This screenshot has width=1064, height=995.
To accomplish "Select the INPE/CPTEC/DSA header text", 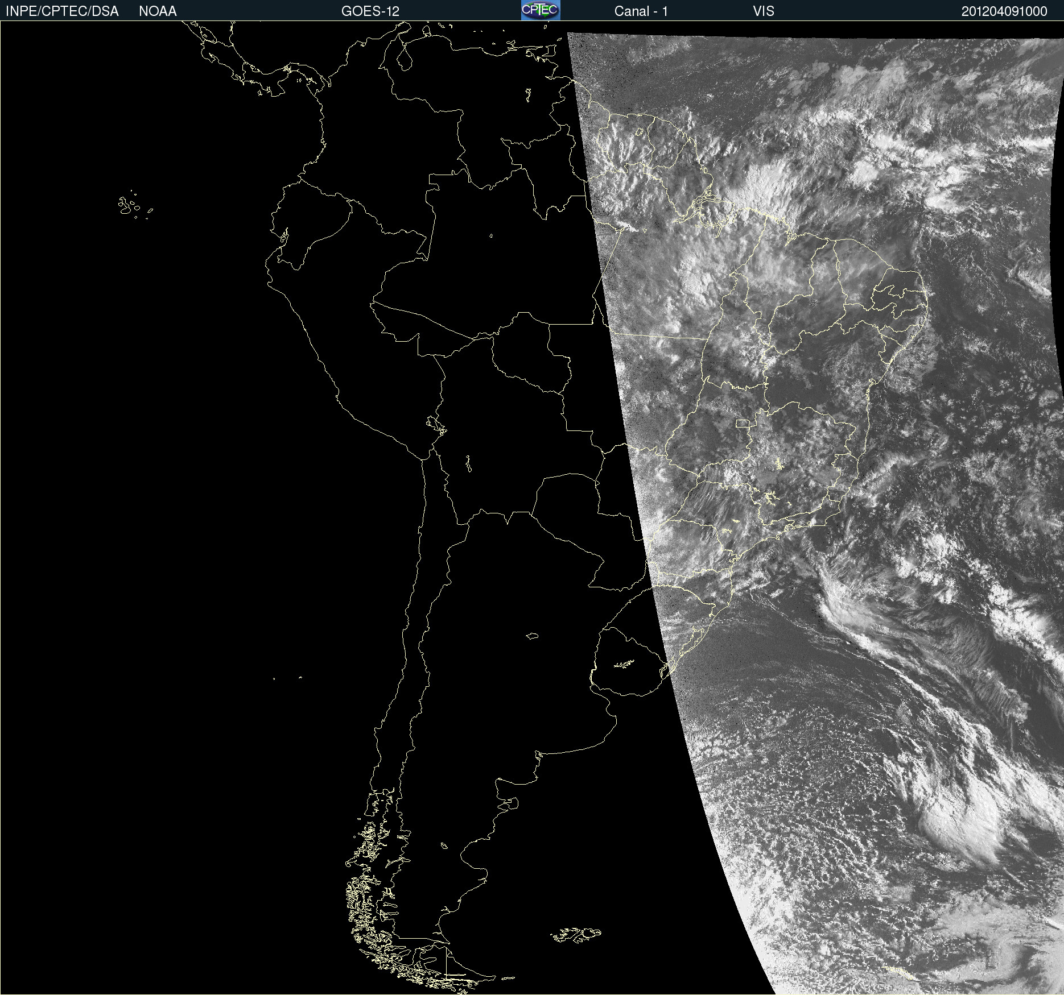I will (x=62, y=11).
